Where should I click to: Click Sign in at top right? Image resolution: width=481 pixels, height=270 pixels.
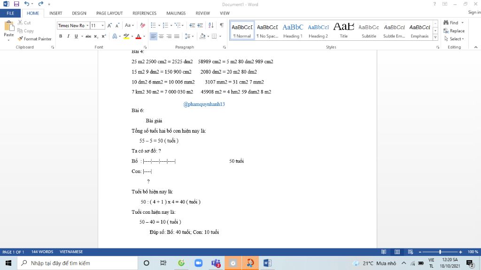tap(474, 12)
